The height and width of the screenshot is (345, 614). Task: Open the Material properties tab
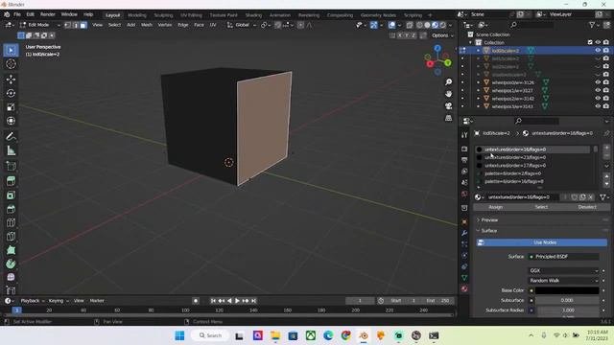coord(464,288)
